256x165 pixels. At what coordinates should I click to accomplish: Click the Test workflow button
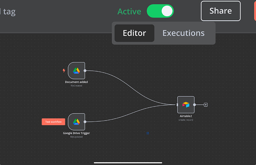point(53,122)
